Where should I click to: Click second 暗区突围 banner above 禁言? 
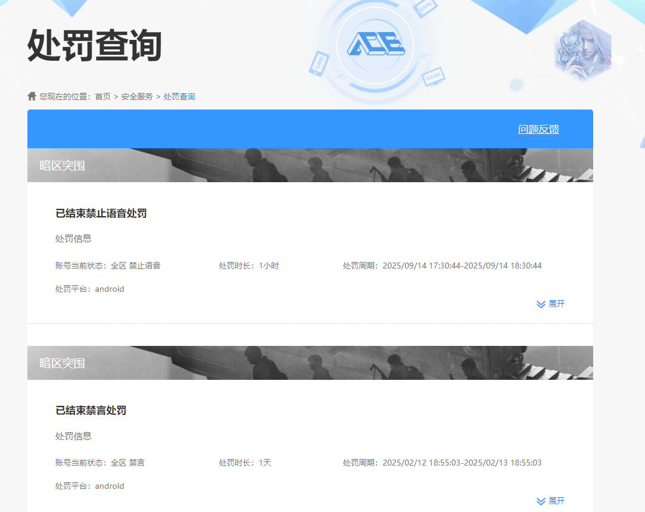click(310, 363)
